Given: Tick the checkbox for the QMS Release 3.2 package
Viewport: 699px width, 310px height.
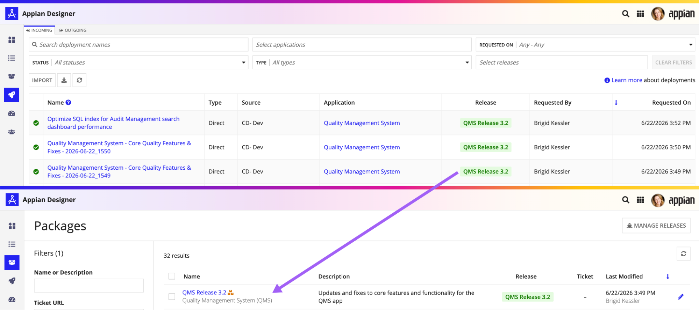Looking at the screenshot, I should tap(172, 297).
